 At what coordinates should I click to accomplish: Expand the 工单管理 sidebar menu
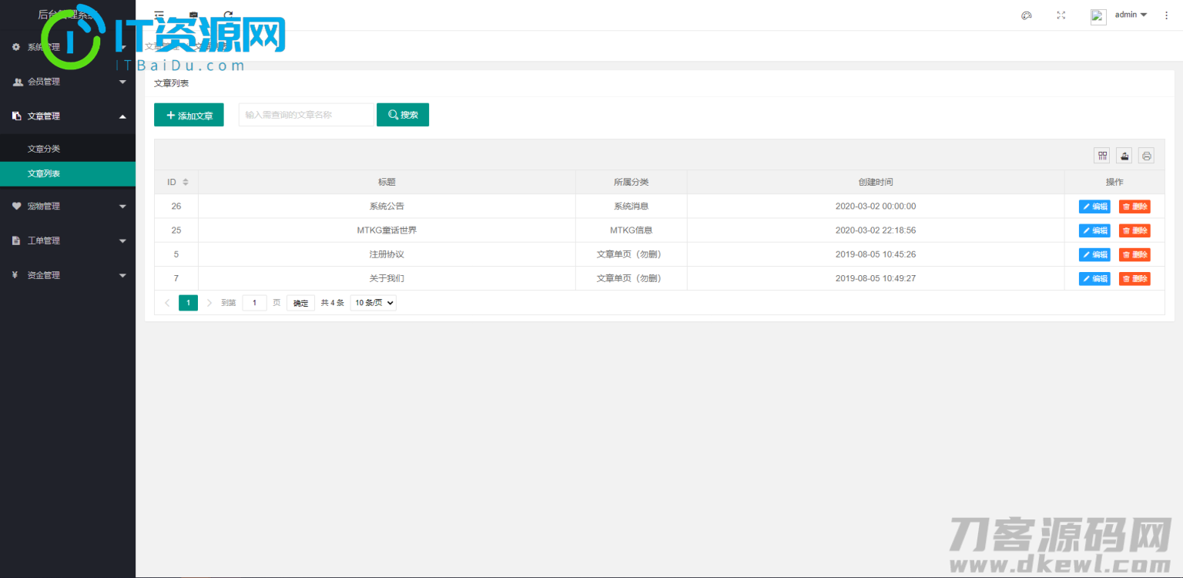click(68, 240)
